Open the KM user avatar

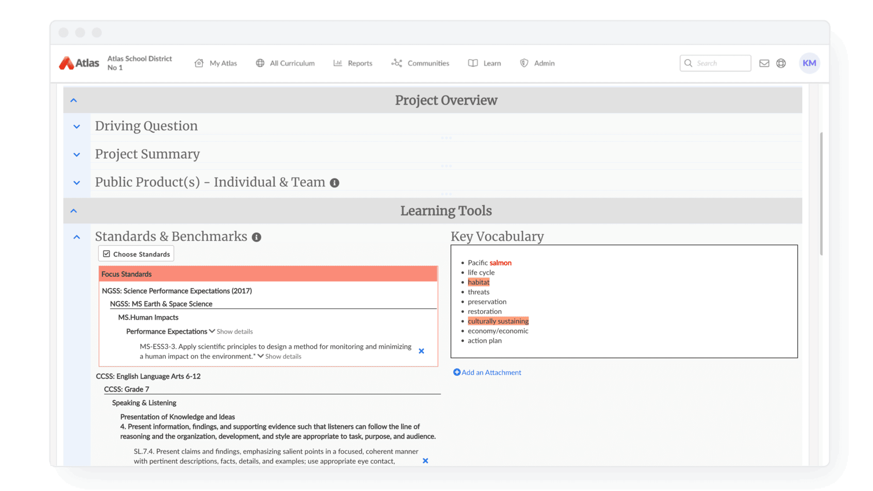click(809, 63)
